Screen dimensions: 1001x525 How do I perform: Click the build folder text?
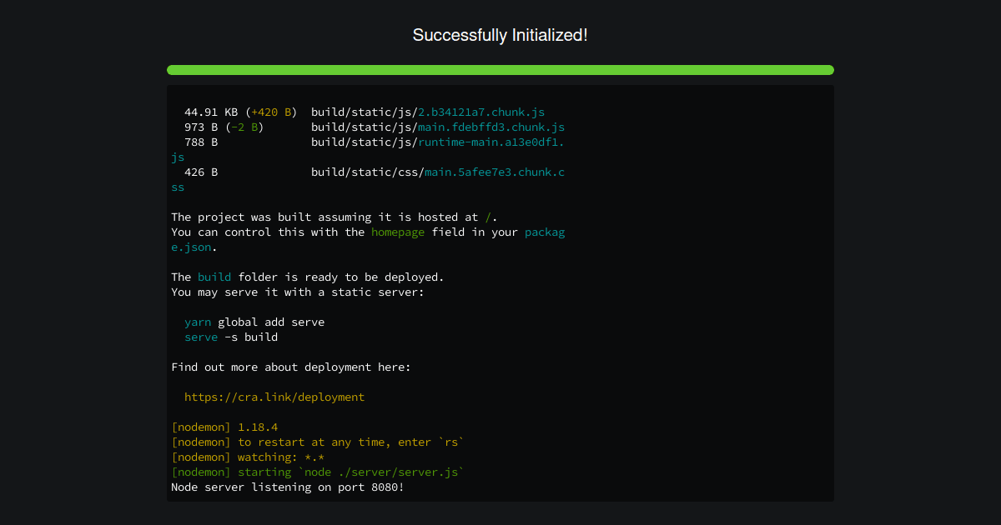coord(214,277)
